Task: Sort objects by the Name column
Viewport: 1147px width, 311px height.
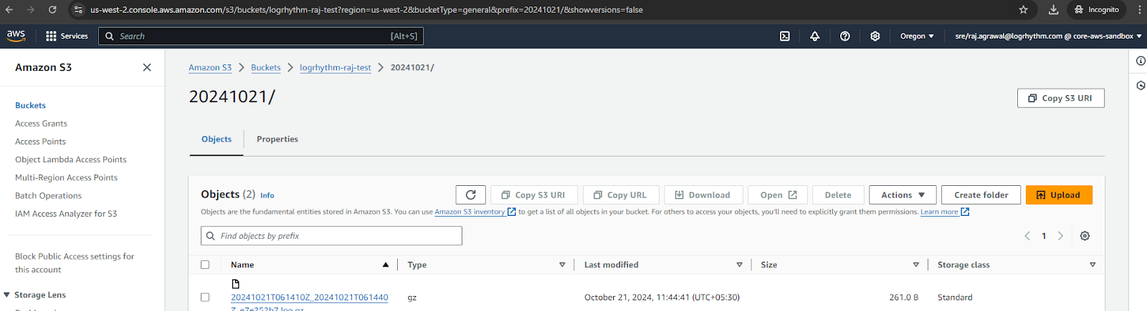Action: click(243, 265)
